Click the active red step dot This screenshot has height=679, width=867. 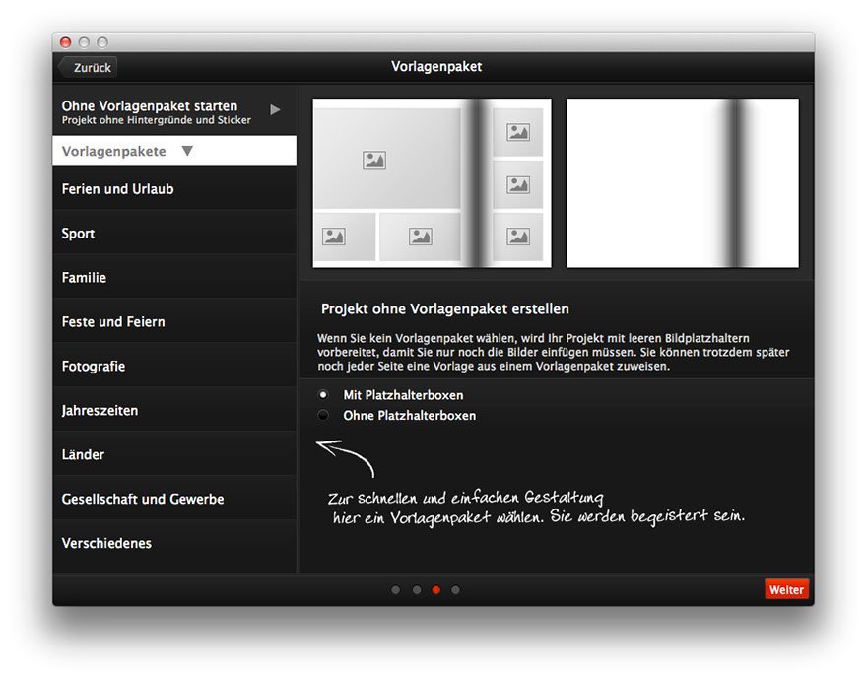pyautogui.click(x=436, y=590)
